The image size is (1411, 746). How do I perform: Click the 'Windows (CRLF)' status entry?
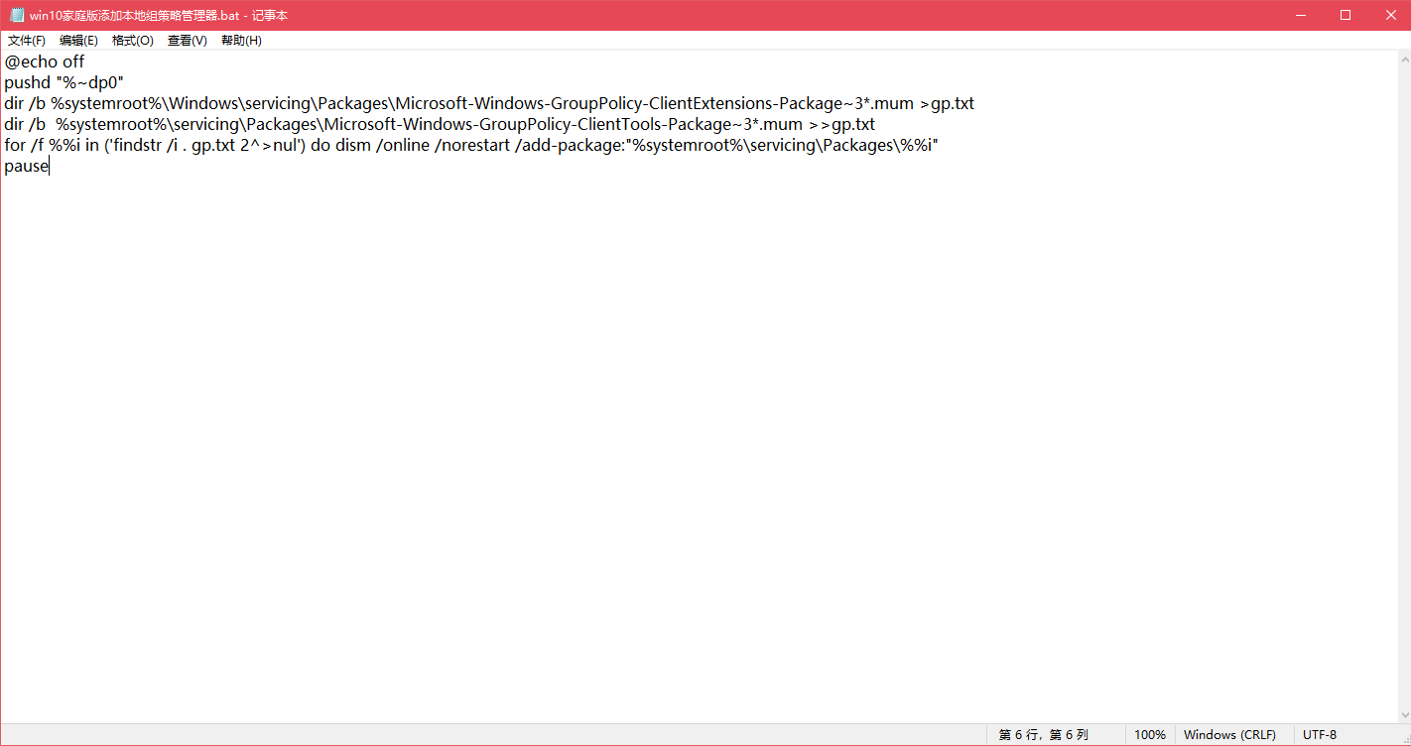[x=1230, y=735]
